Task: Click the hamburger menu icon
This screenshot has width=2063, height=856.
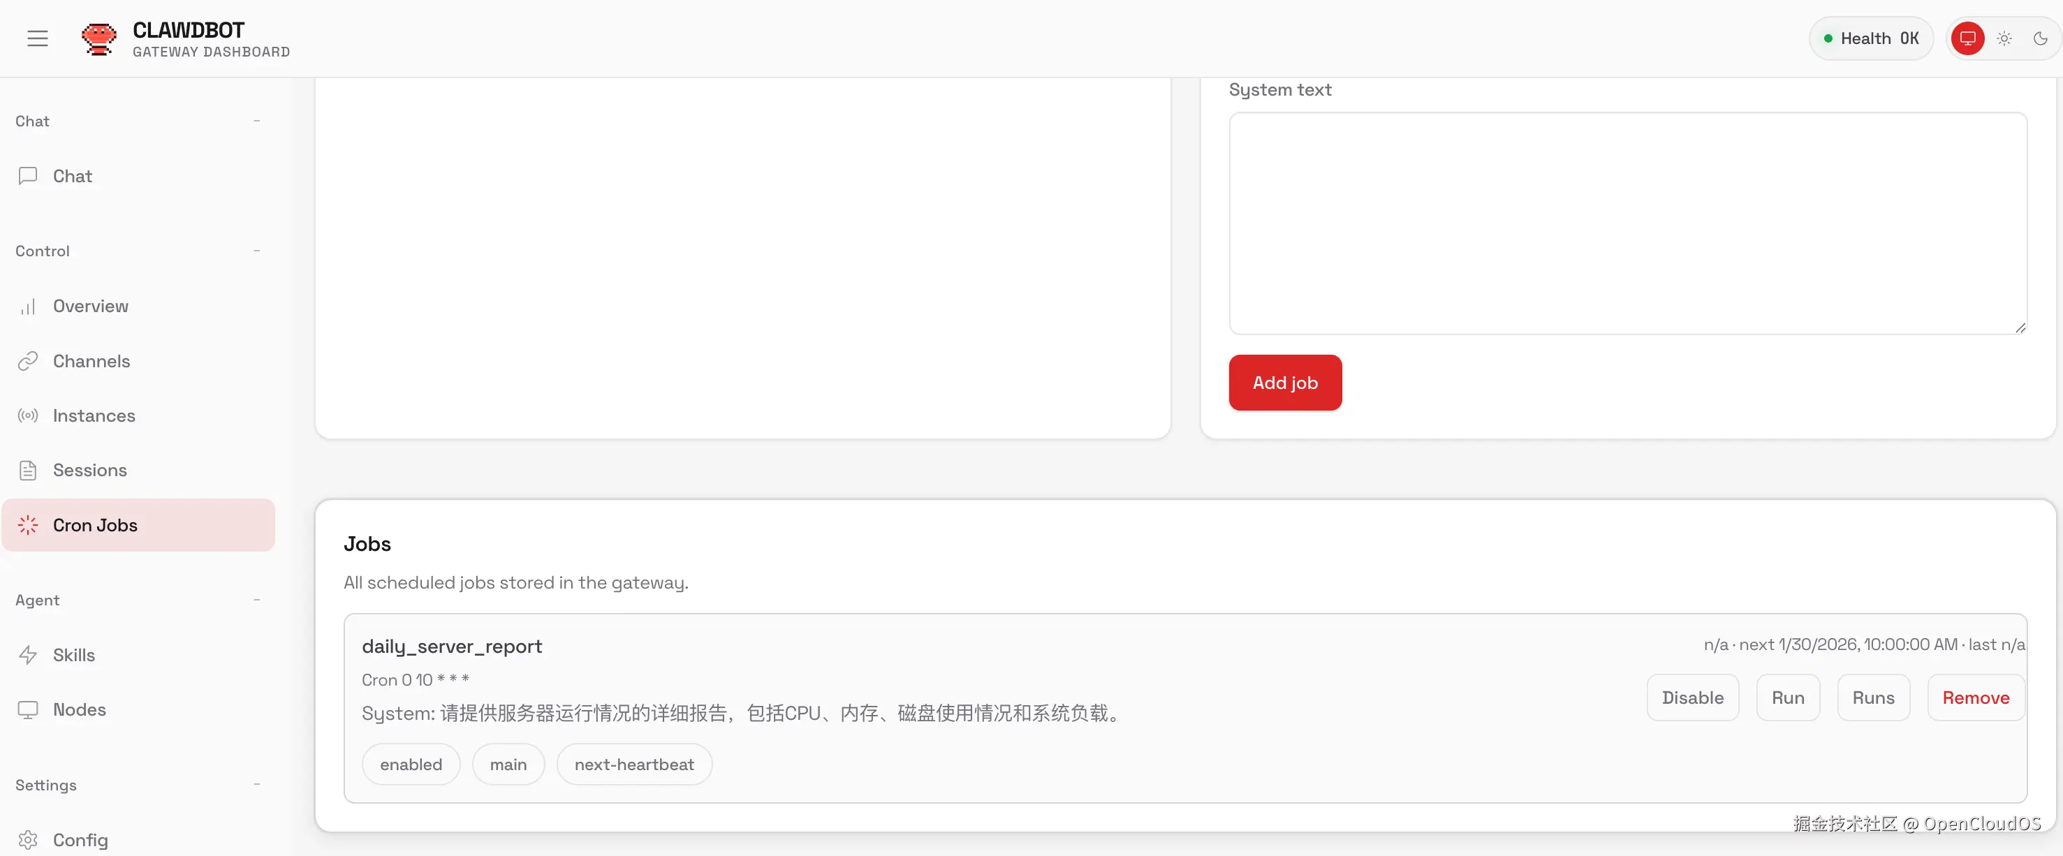Action: click(x=38, y=38)
